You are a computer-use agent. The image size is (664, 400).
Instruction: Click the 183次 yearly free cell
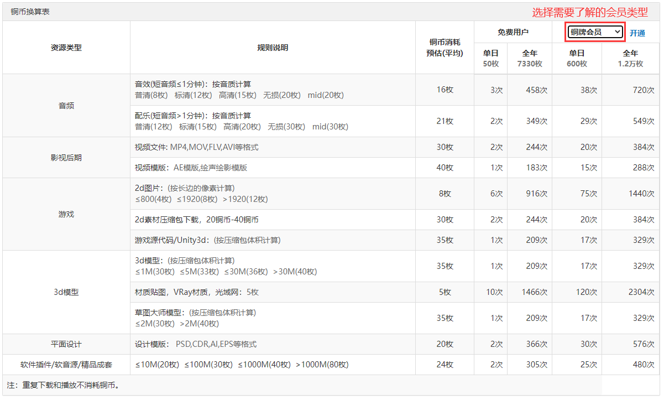(x=530, y=168)
